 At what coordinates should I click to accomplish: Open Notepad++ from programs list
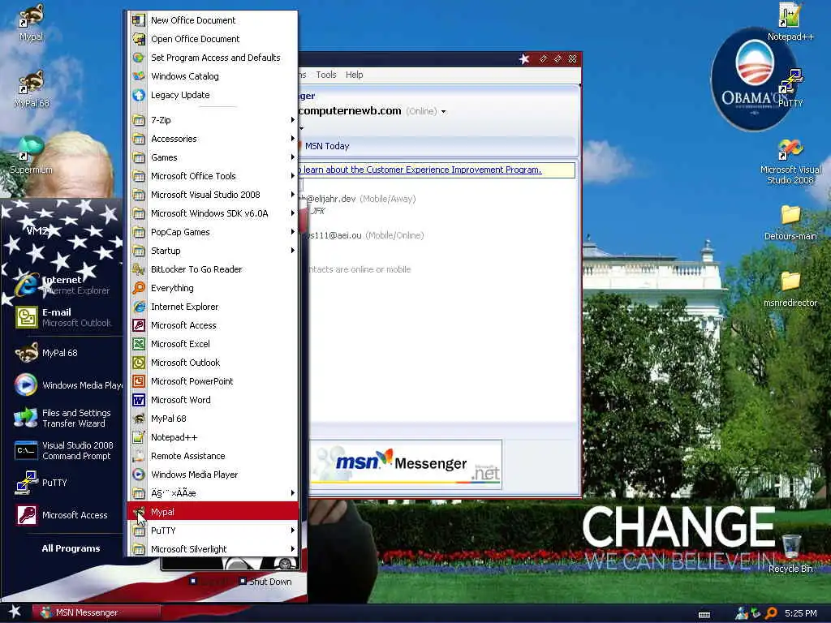213,437
